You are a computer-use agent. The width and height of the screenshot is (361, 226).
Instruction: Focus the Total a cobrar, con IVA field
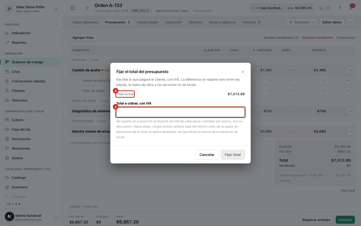pyautogui.click(x=180, y=112)
